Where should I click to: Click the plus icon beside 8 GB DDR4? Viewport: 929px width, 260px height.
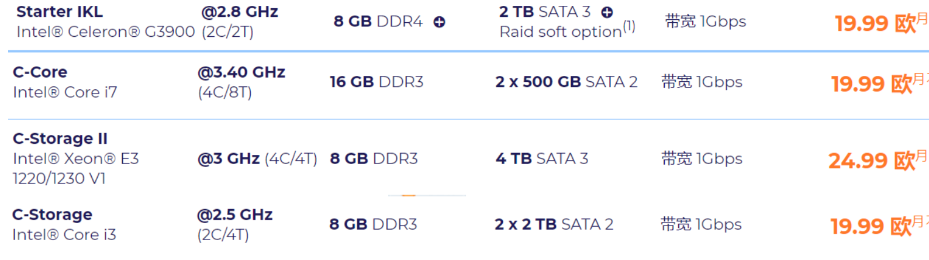click(439, 22)
